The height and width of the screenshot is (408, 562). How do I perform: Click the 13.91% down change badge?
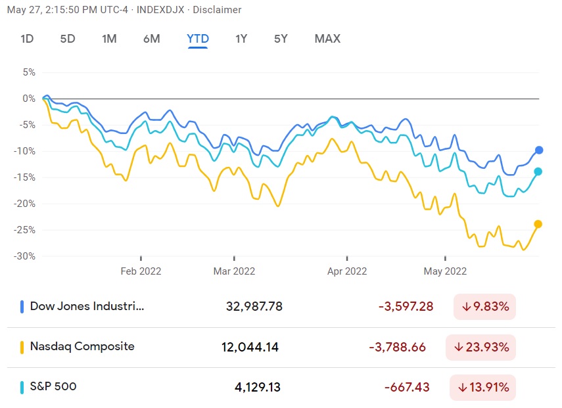482,388
